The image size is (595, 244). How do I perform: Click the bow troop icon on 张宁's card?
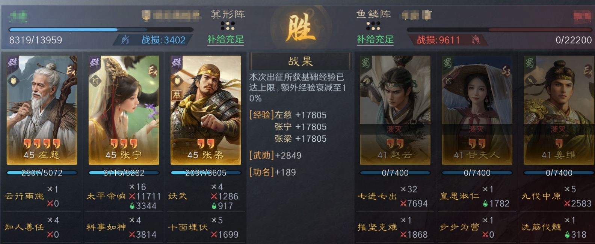(95, 81)
